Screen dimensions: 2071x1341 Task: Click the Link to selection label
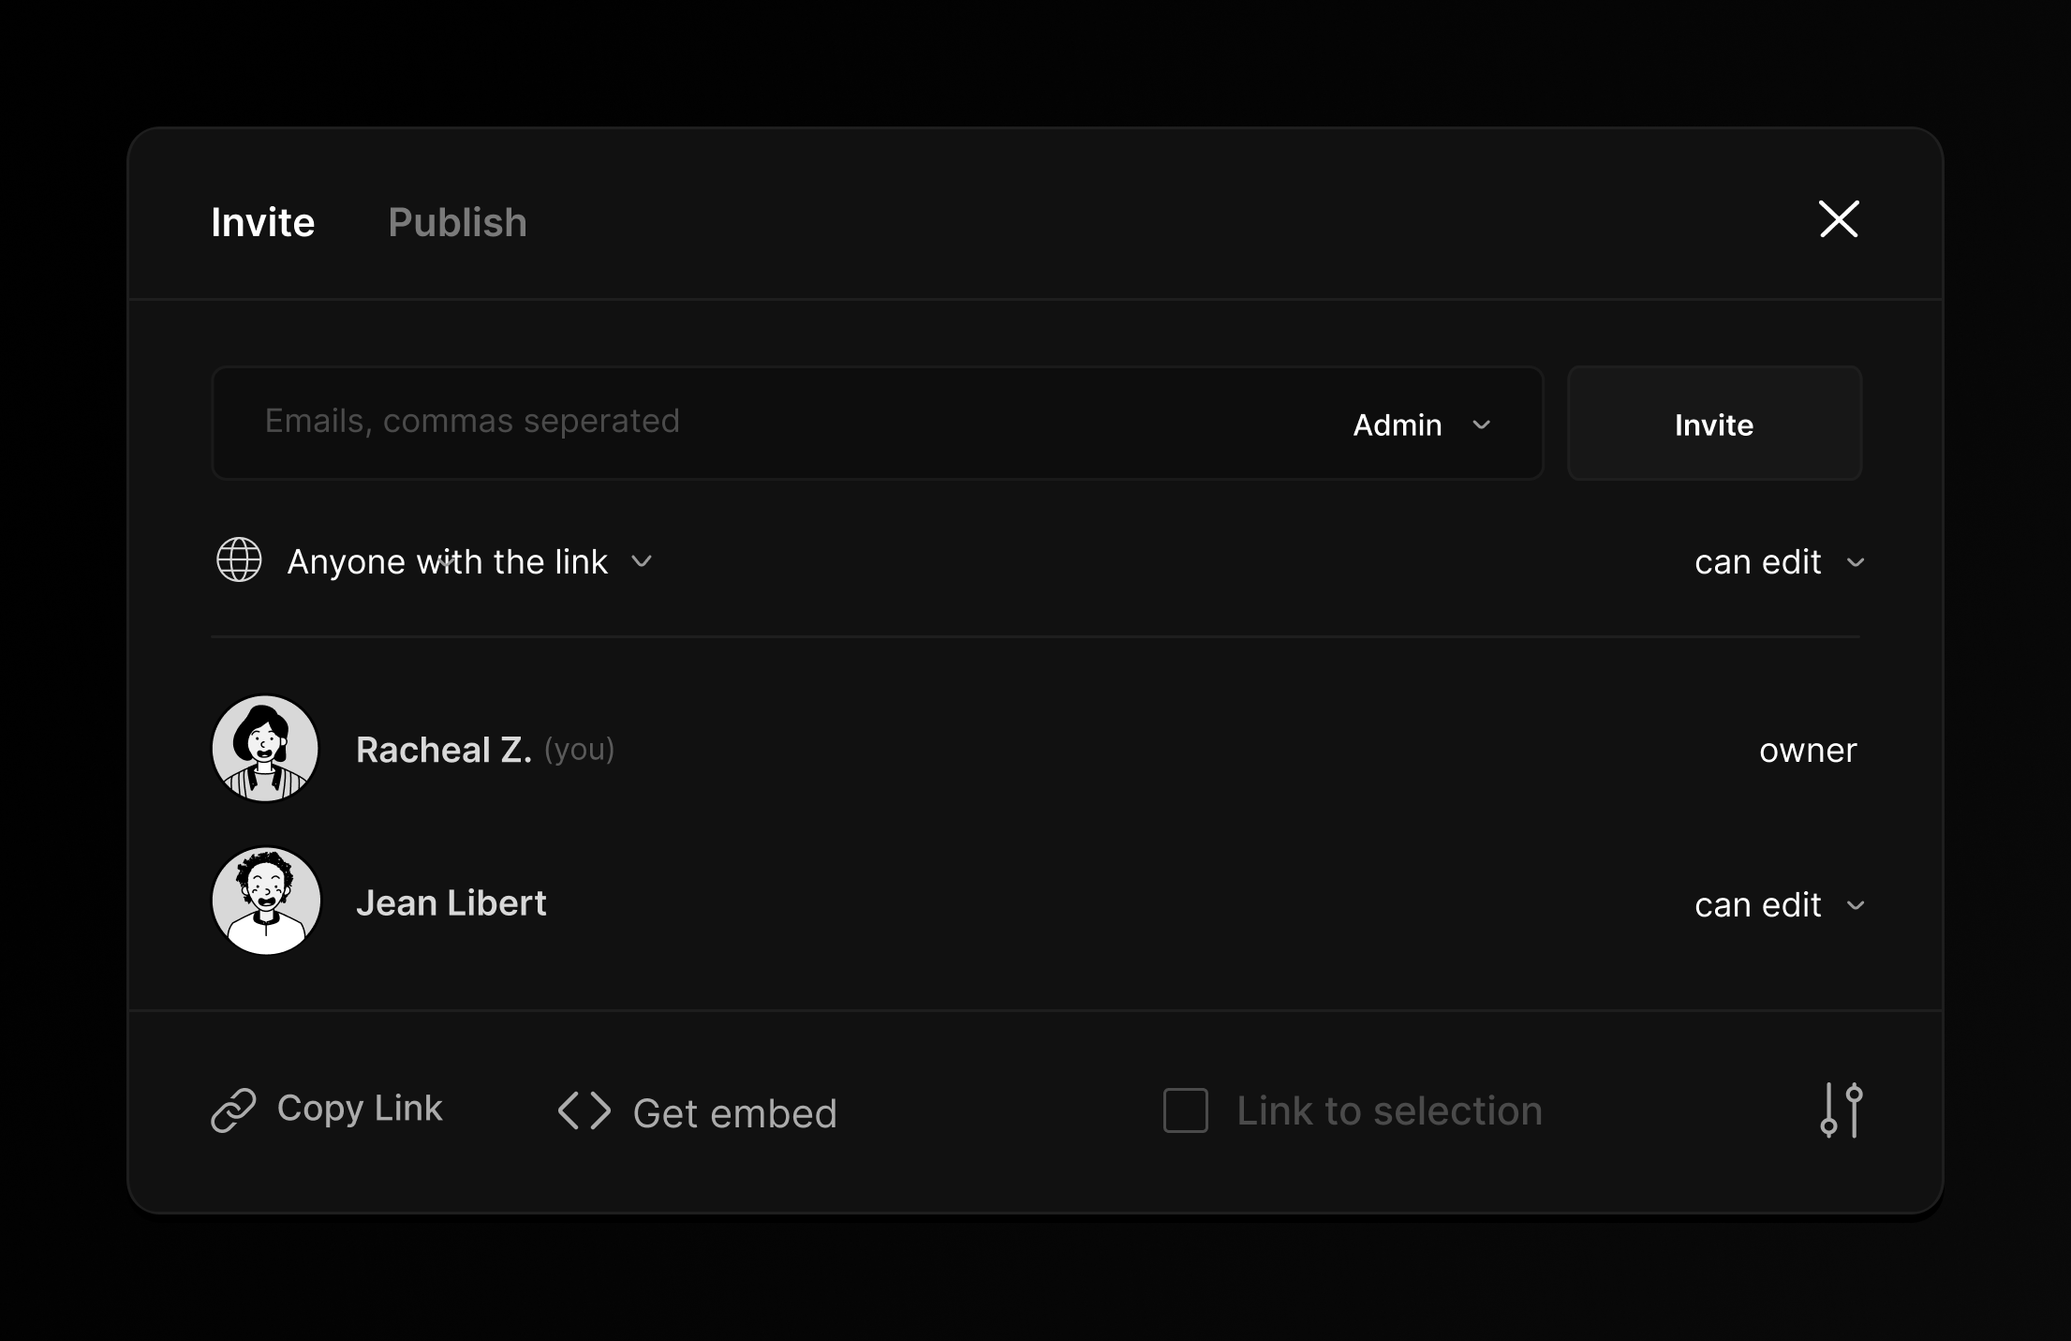[x=1389, y=1110]
